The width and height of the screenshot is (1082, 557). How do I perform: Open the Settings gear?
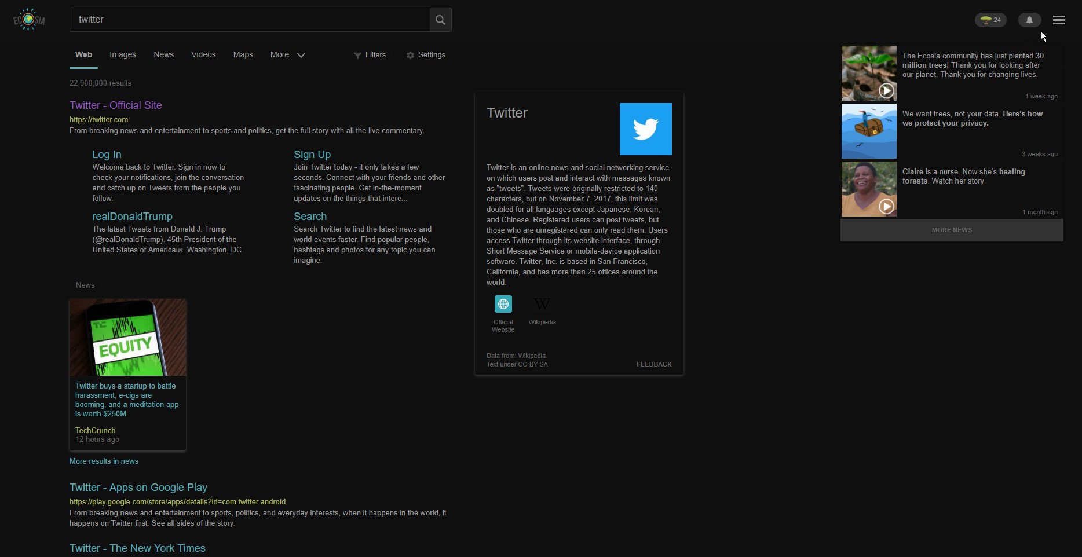[x=411, y=54]
